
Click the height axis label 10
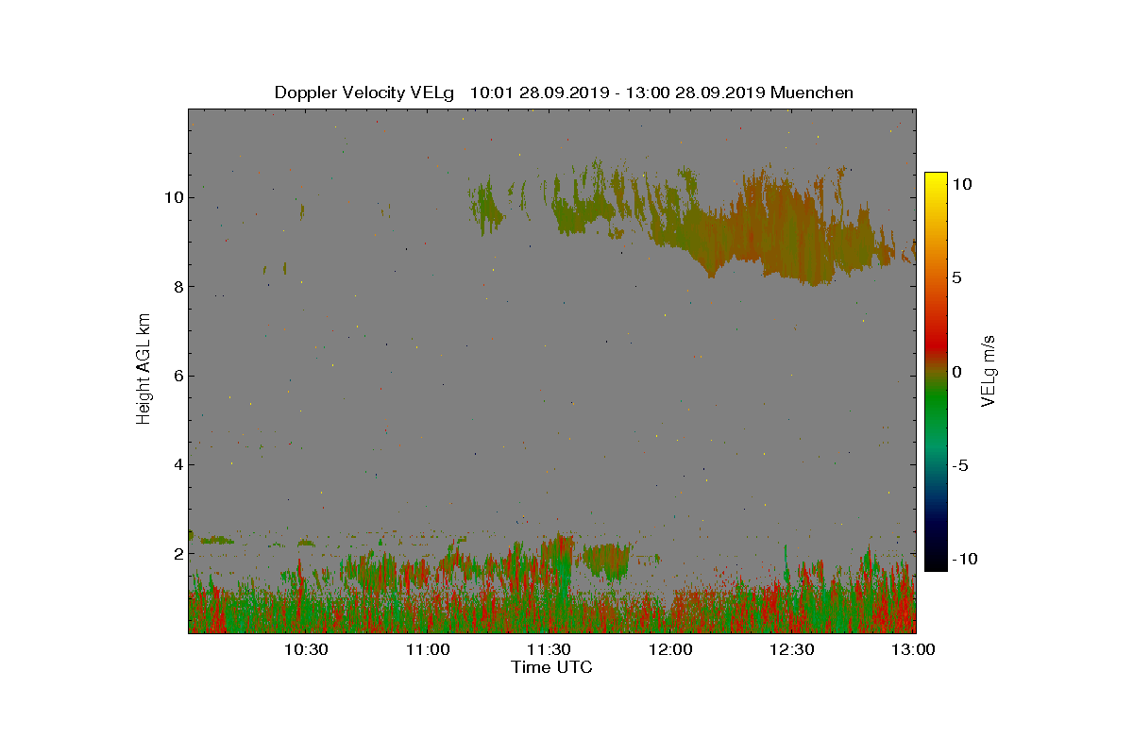173,198
